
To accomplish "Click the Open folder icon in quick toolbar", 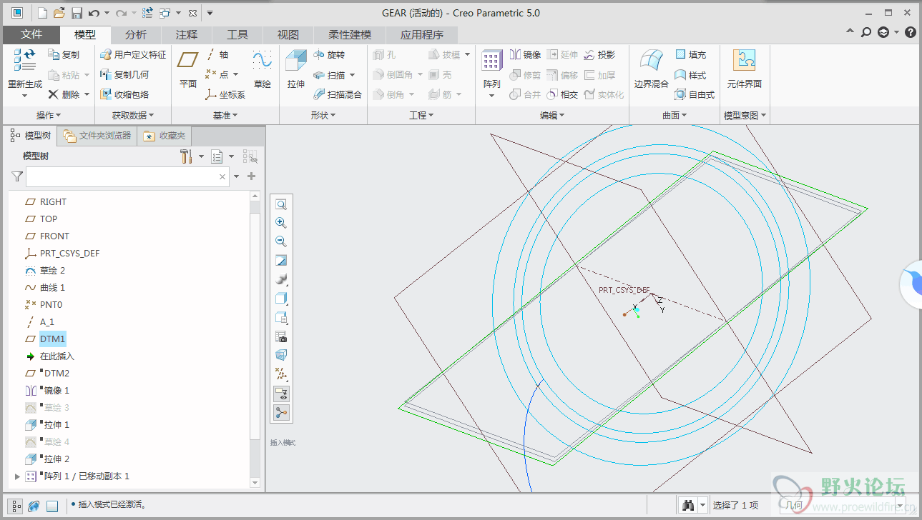I will pyautogui.click(x=59, y=13).
